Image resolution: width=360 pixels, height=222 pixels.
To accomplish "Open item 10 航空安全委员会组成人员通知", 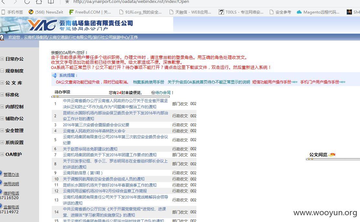I will click(x=103, y=179).
